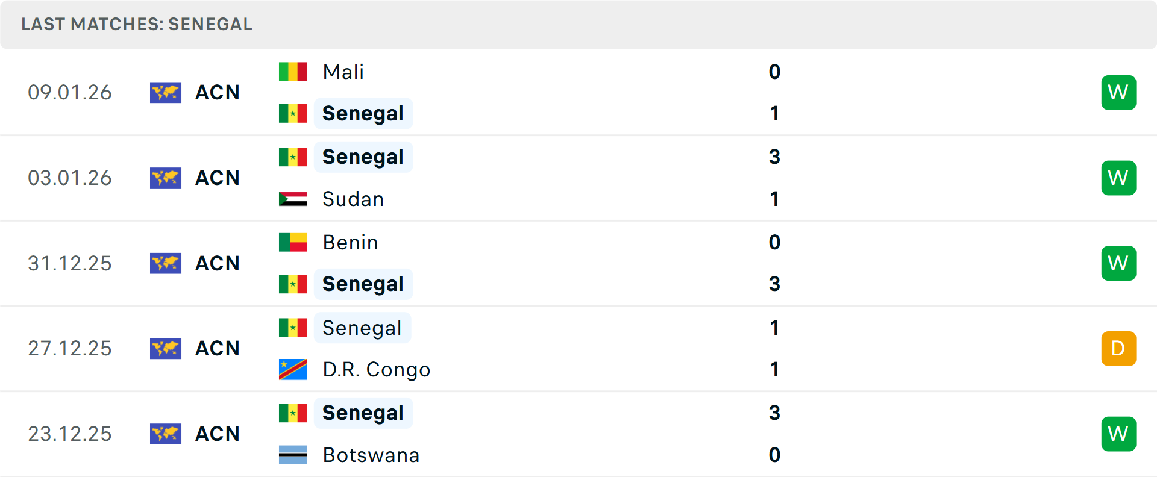Image resolution: width=1157 pixels, height=477 pixels.
Task: Click the W badge for Botswana match
Action: point(1118,434)
